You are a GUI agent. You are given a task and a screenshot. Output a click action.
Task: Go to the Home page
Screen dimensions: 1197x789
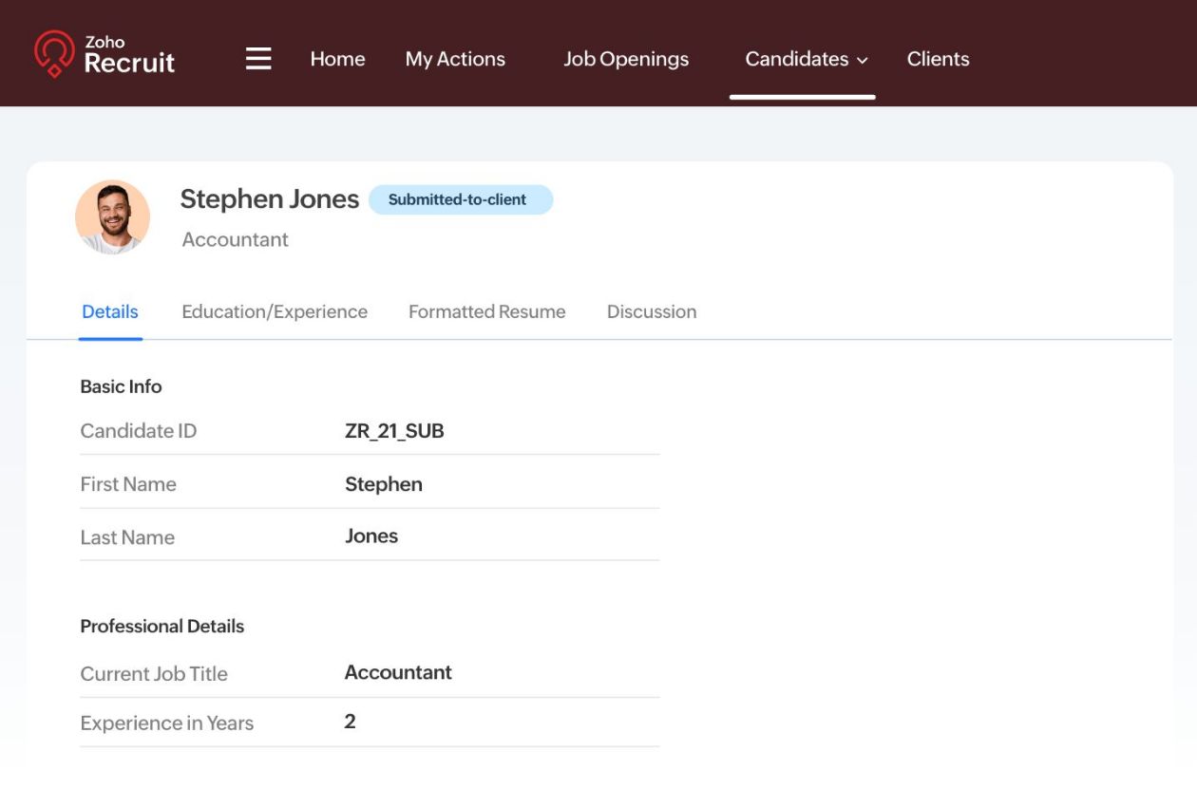click(x=337, y=59)
